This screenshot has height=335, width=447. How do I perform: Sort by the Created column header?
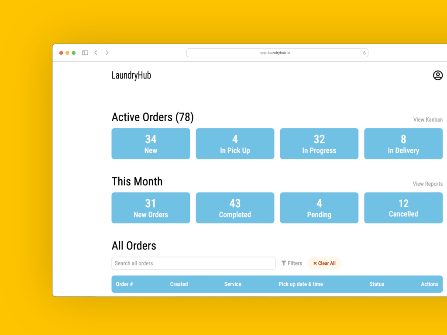coord(179,284)
